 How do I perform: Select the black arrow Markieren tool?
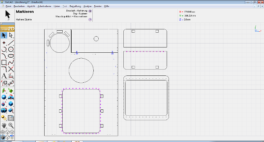tap(4, 35)
